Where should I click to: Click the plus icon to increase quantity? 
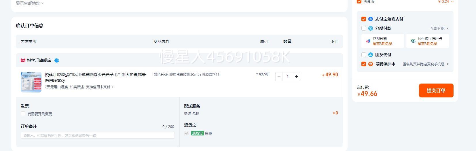tap(296, 76)
